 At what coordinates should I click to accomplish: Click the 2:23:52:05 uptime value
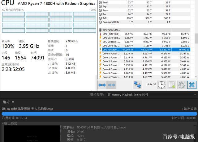click(13, 69)
